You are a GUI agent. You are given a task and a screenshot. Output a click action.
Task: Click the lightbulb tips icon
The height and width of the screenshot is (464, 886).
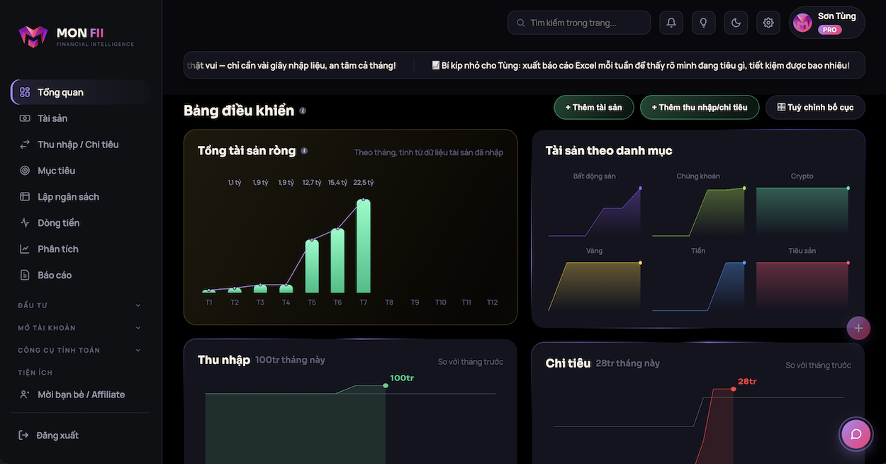[x=704, y=23]
